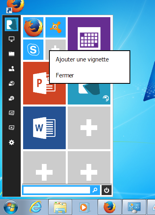Screen dimensions: 155x215
Task: Click into the search text field
Action: 57,190
